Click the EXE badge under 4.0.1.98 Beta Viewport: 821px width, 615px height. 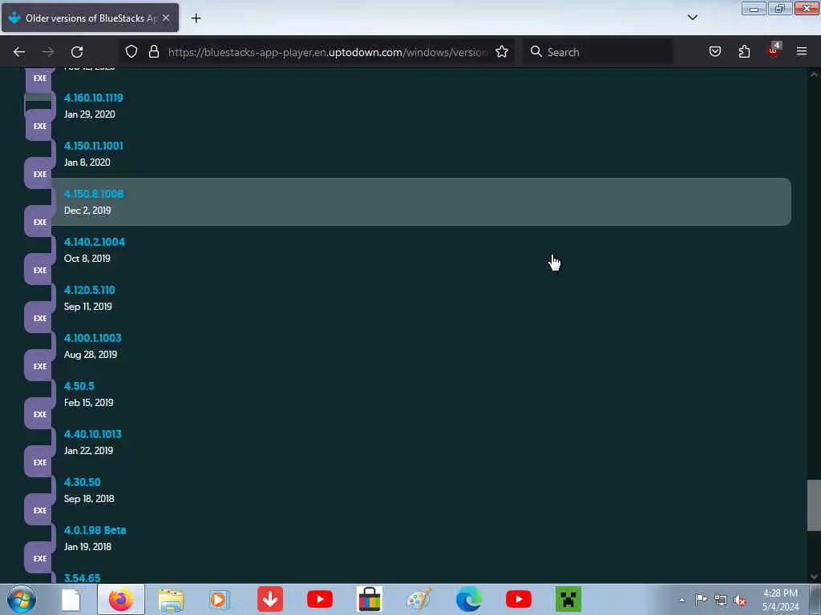point(40,559)
